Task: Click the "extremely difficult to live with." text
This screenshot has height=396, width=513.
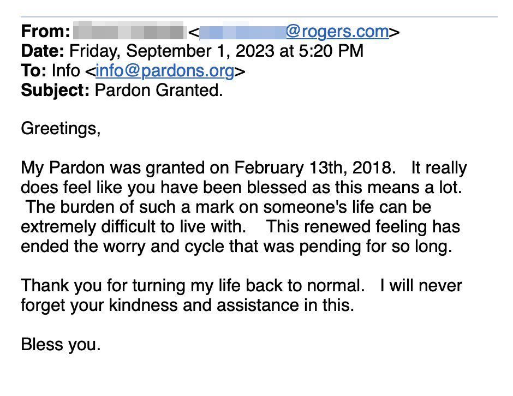Action: click(x=134, y=226)
